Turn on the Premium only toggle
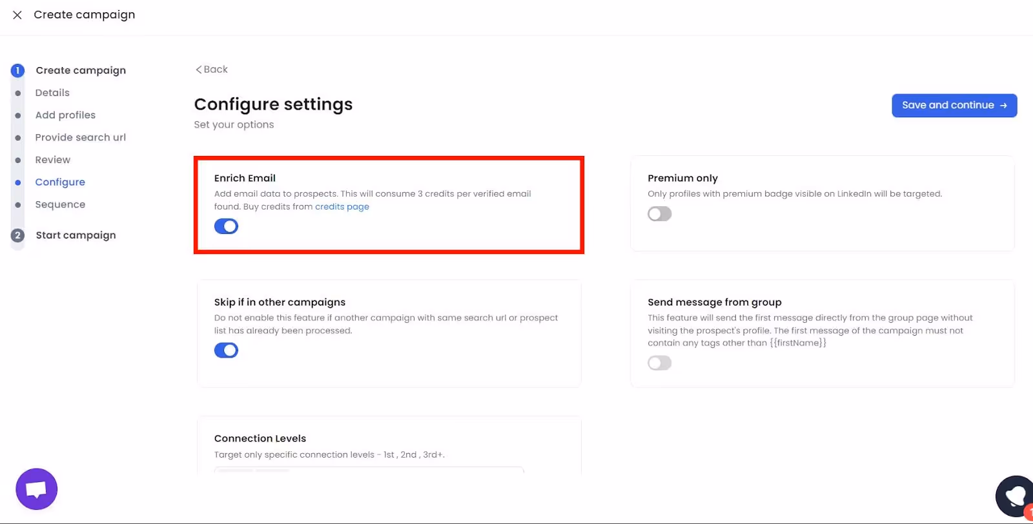This screenshot has width=1033, height=524. click(x=659, y=213)
